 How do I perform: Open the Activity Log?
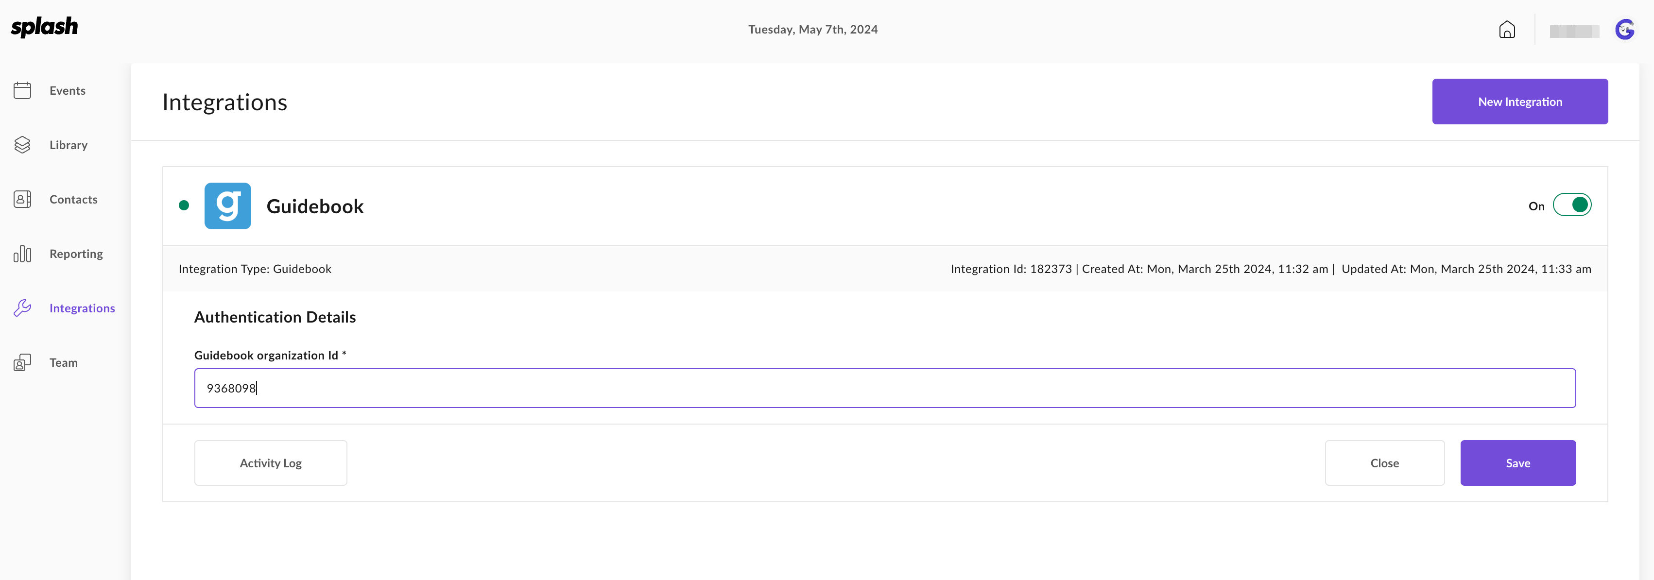pos(270,462)
